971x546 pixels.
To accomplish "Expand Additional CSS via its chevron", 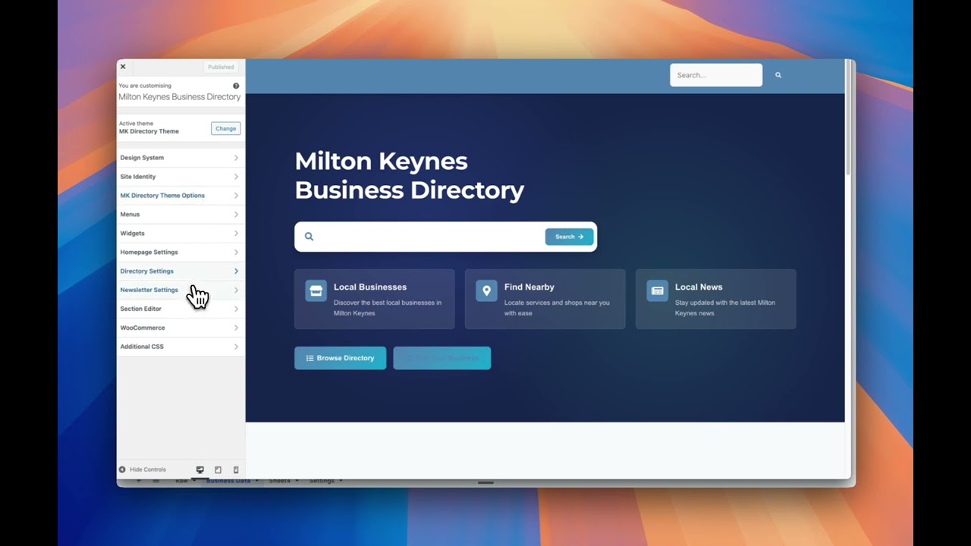I will 236,347.
